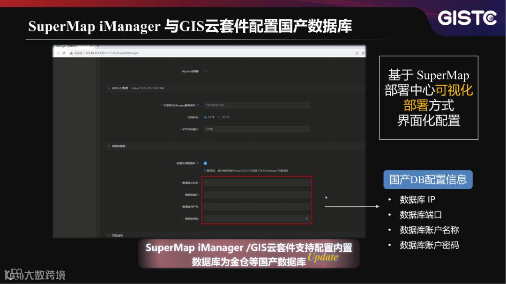Screen dimensions: 506x284
Task: Click the help icon beside iManager service IP label
Action: (198, 105)
